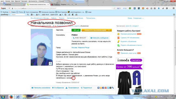This screenshot has height=99, width=176.
Task: Open Почта bookmark
Action: click(x=20, y=12)
